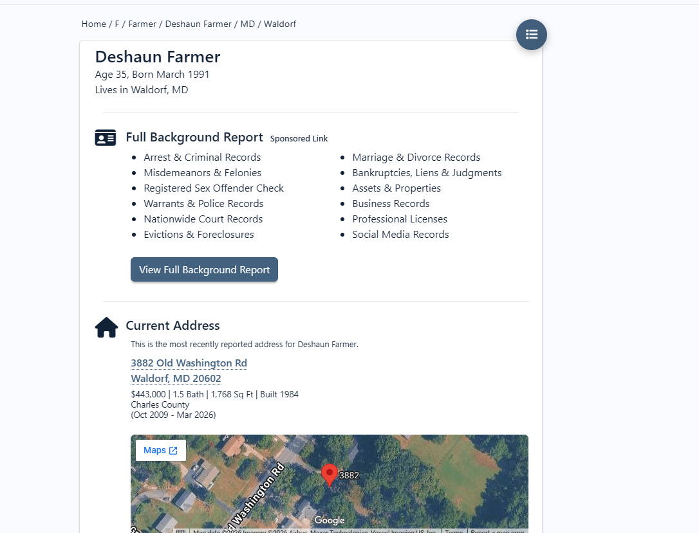
Task: Click the Current Address heading
Action: click(x=172, y=325)
